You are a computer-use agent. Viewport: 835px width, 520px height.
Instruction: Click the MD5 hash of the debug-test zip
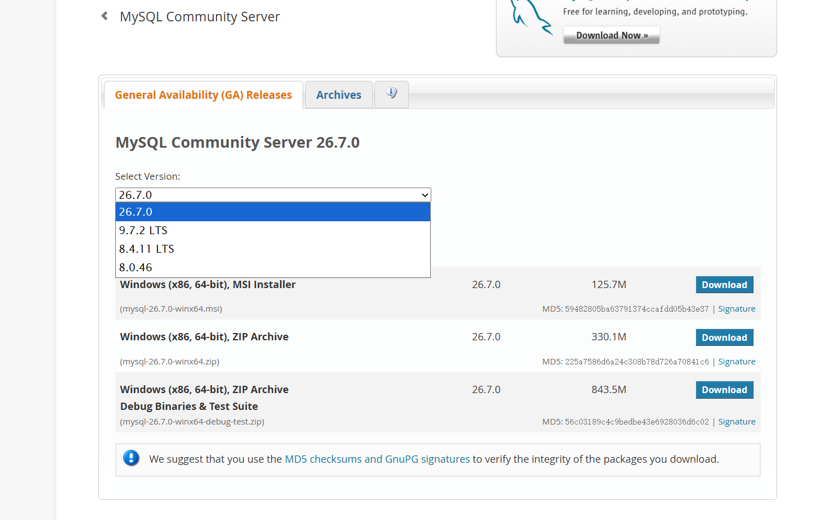637,422
